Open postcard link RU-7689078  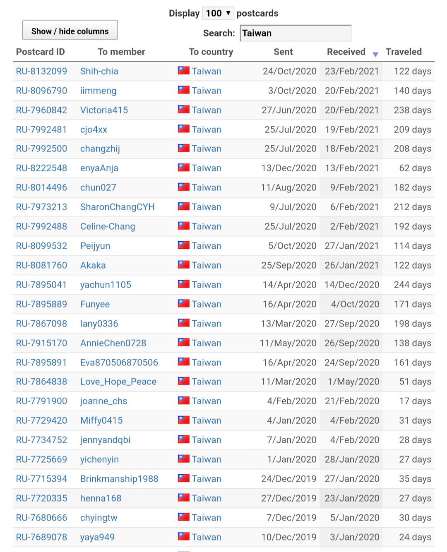point(41,537)
